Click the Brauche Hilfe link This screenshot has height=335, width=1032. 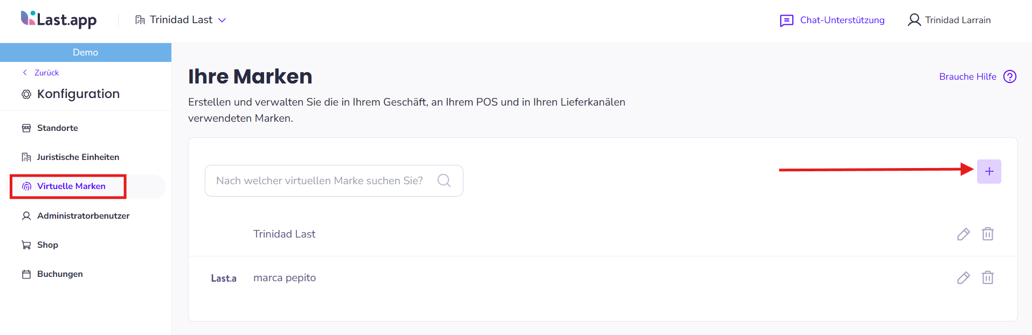click(968, 76)
